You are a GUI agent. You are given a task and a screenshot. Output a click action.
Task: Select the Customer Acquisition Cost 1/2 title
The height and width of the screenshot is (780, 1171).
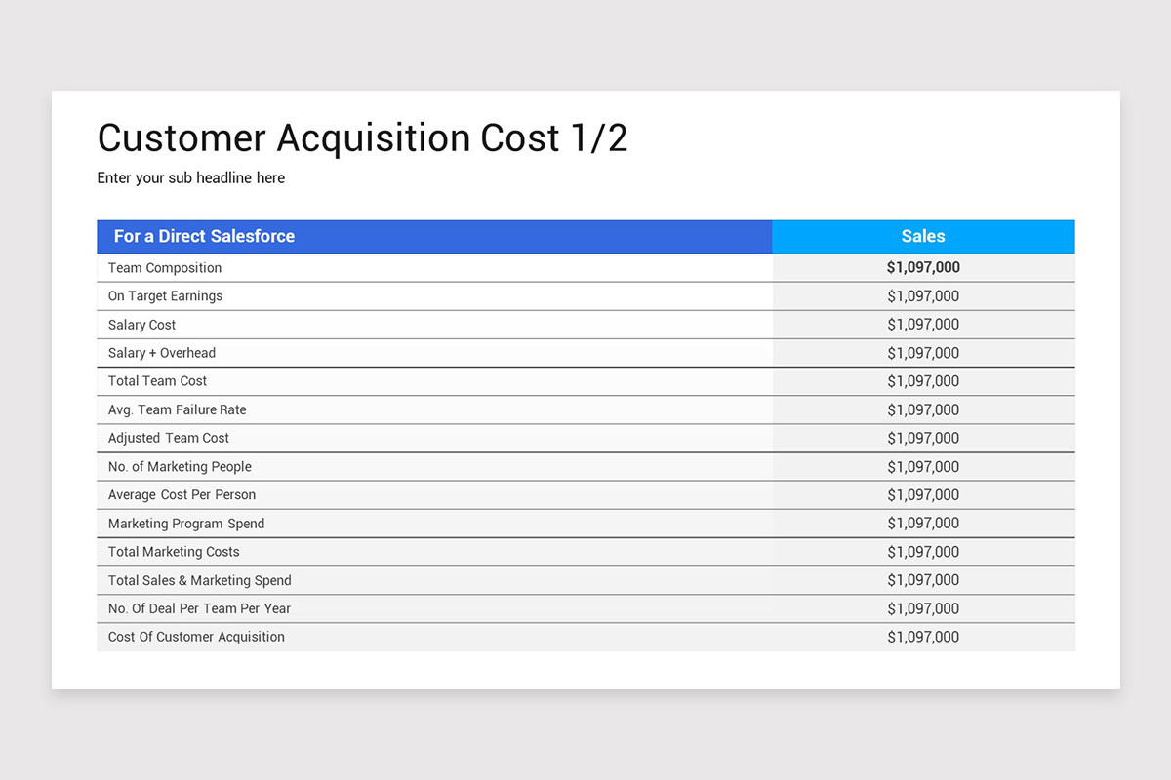tap(362, 138)
